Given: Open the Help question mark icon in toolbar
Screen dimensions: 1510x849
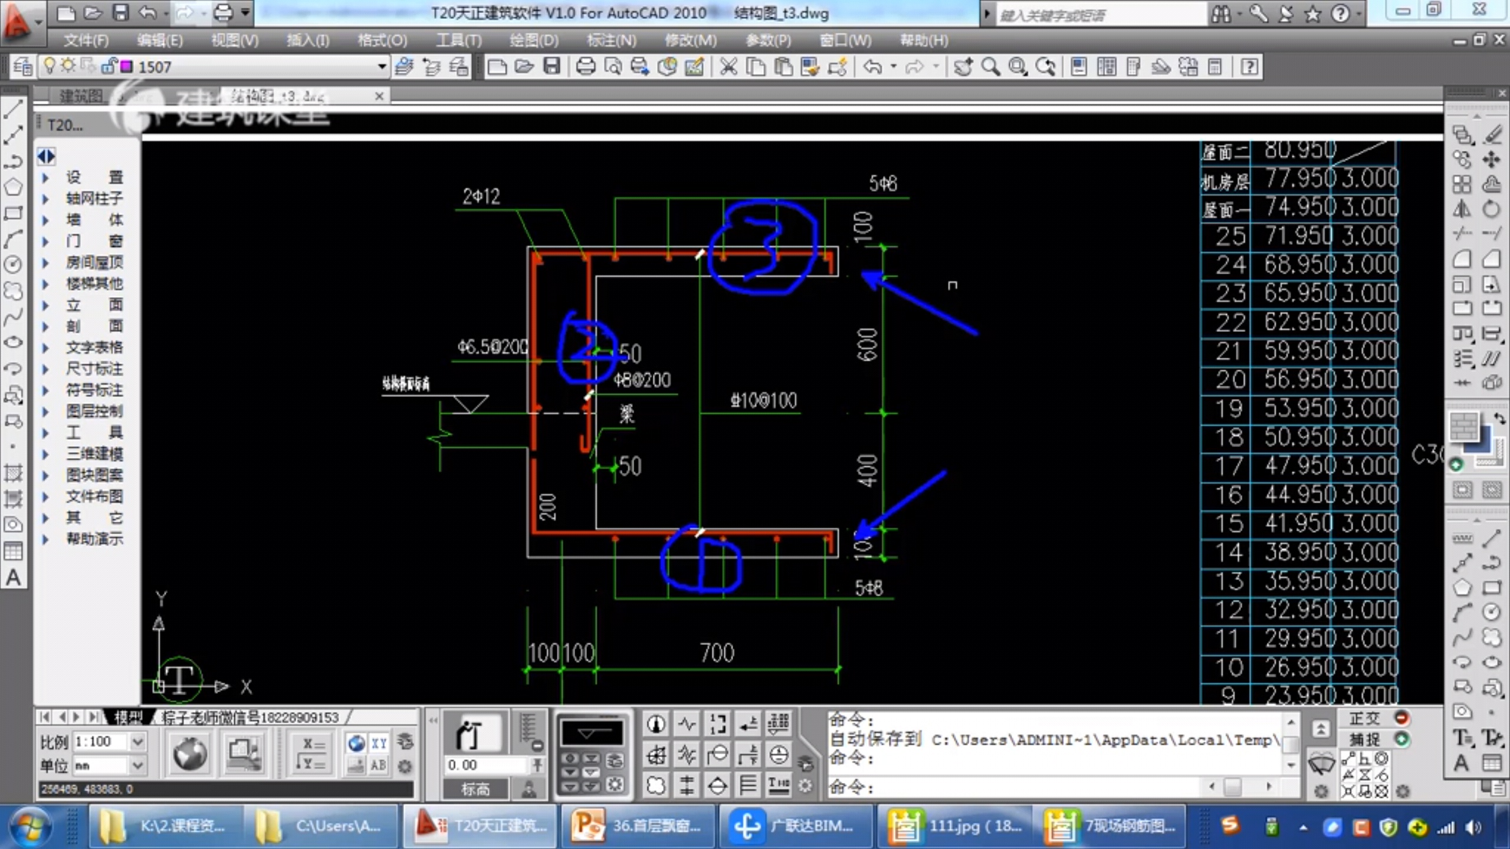Looking at the screenshot, I should 1249,67.
